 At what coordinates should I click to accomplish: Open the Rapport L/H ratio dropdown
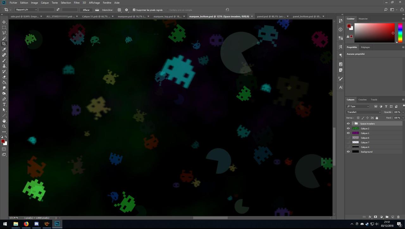click(26, 10)
